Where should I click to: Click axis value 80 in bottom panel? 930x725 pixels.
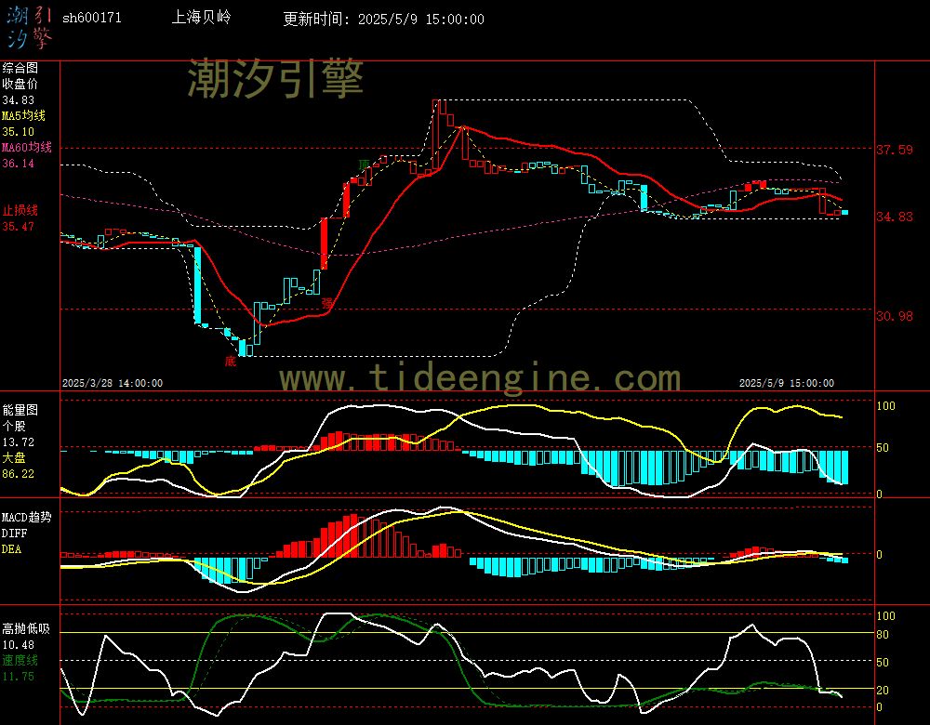point(883,634)
